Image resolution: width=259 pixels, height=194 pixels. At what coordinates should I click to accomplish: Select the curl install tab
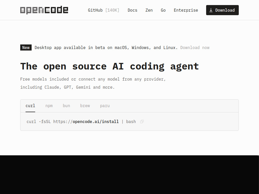coord(30,106)
